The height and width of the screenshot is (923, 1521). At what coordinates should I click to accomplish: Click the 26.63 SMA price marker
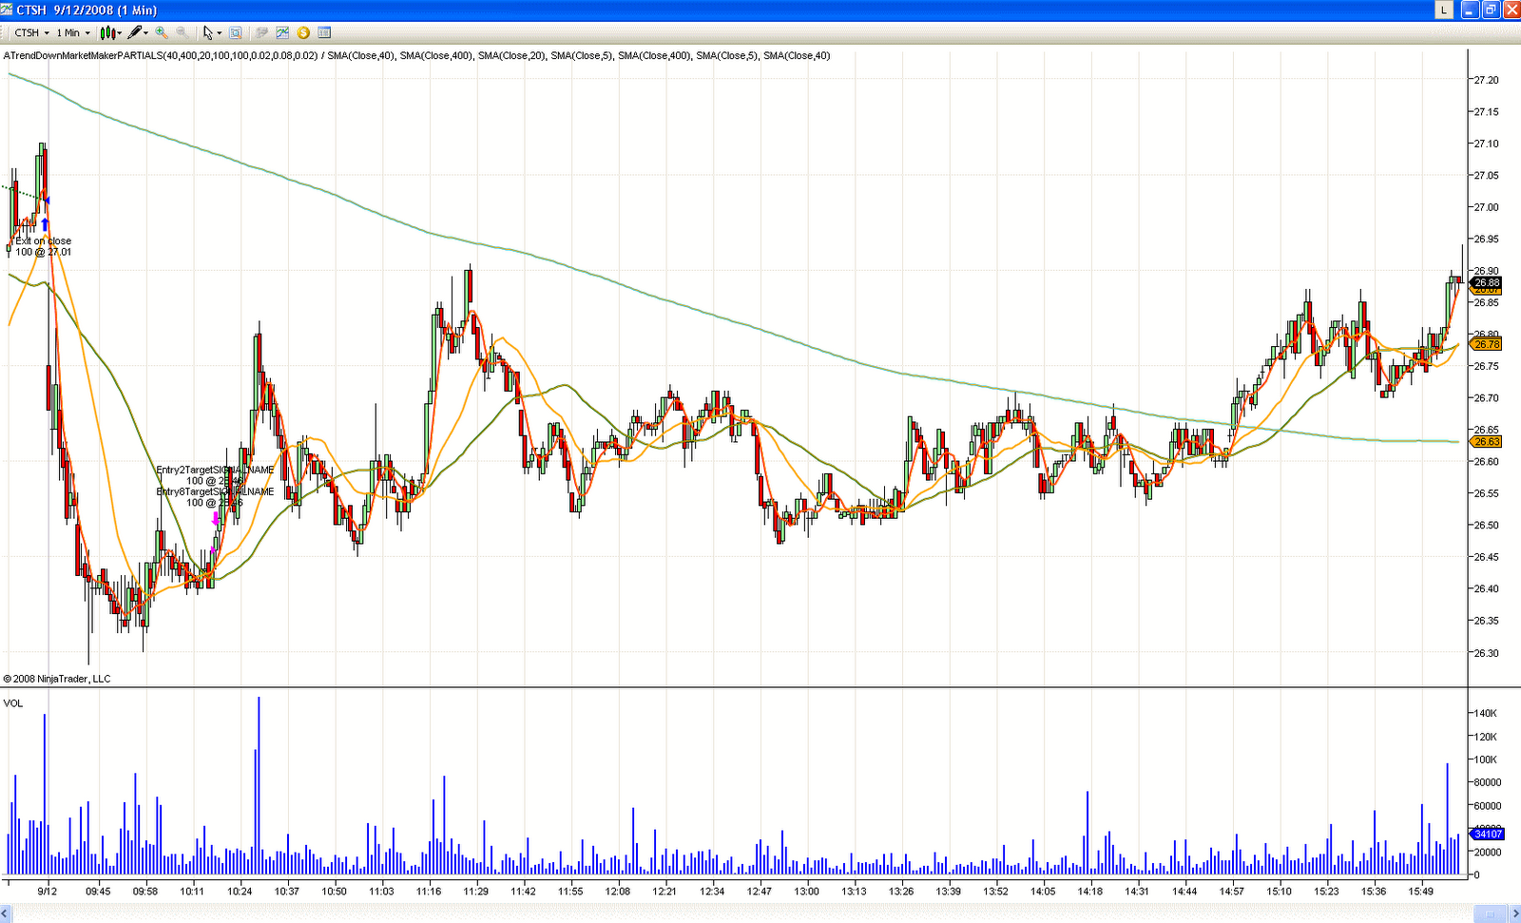[1487, 442]
